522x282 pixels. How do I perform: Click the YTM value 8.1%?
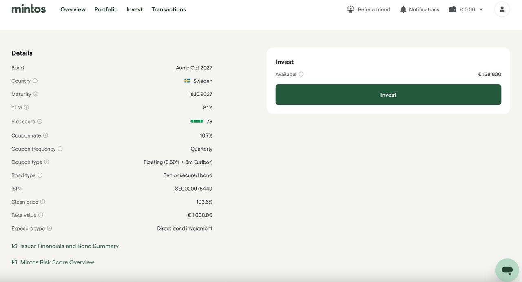tap(208, 108)
